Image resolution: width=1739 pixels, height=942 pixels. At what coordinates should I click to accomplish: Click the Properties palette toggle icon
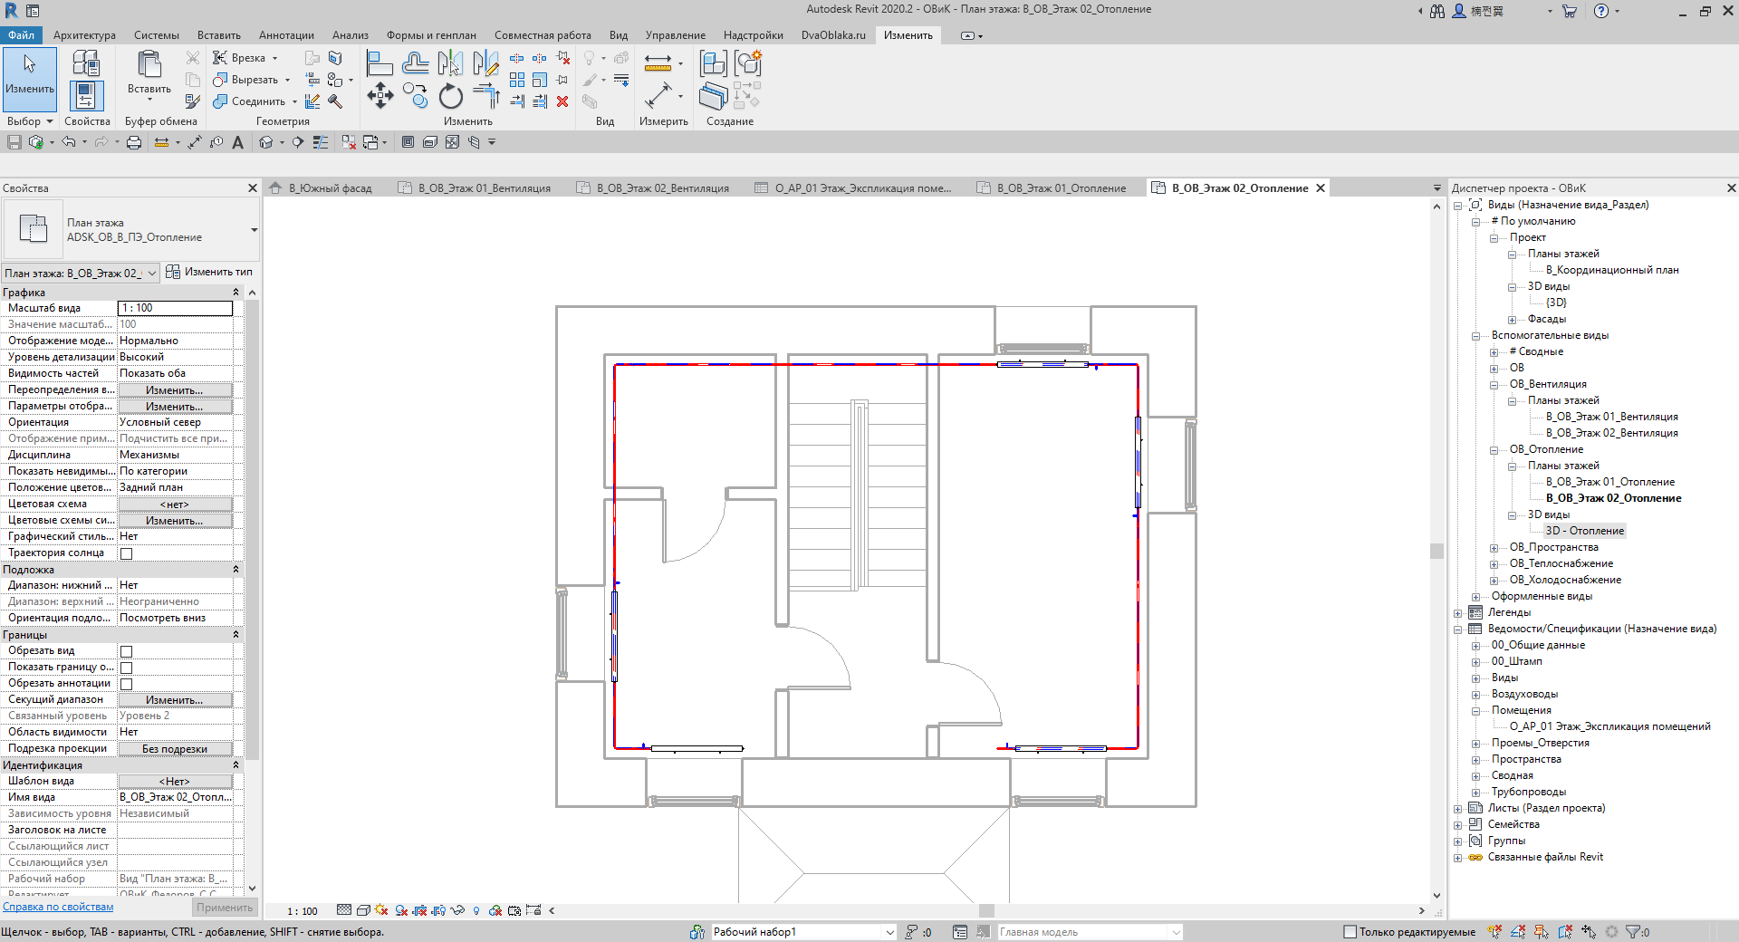[86, 96]
